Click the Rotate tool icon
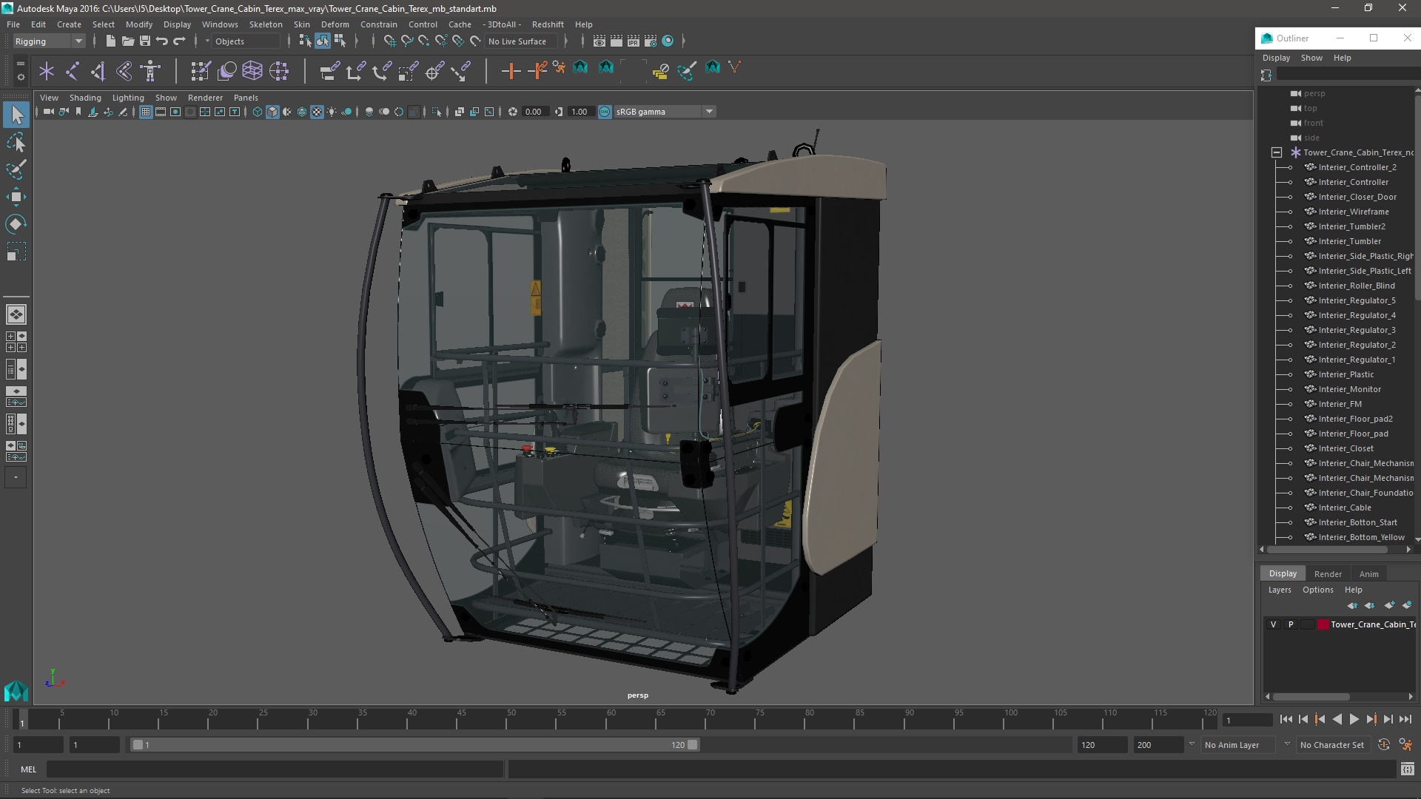Image resolution: width=1421 pixels, height=799 pixels. (16, 224)
